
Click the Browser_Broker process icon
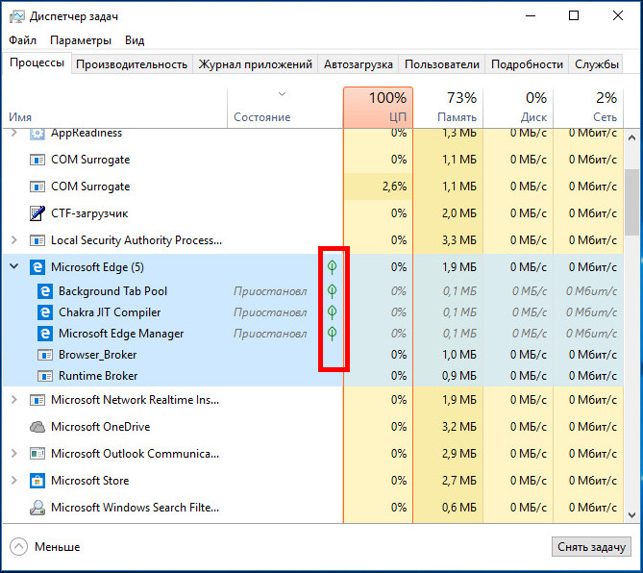click(45, 355)
